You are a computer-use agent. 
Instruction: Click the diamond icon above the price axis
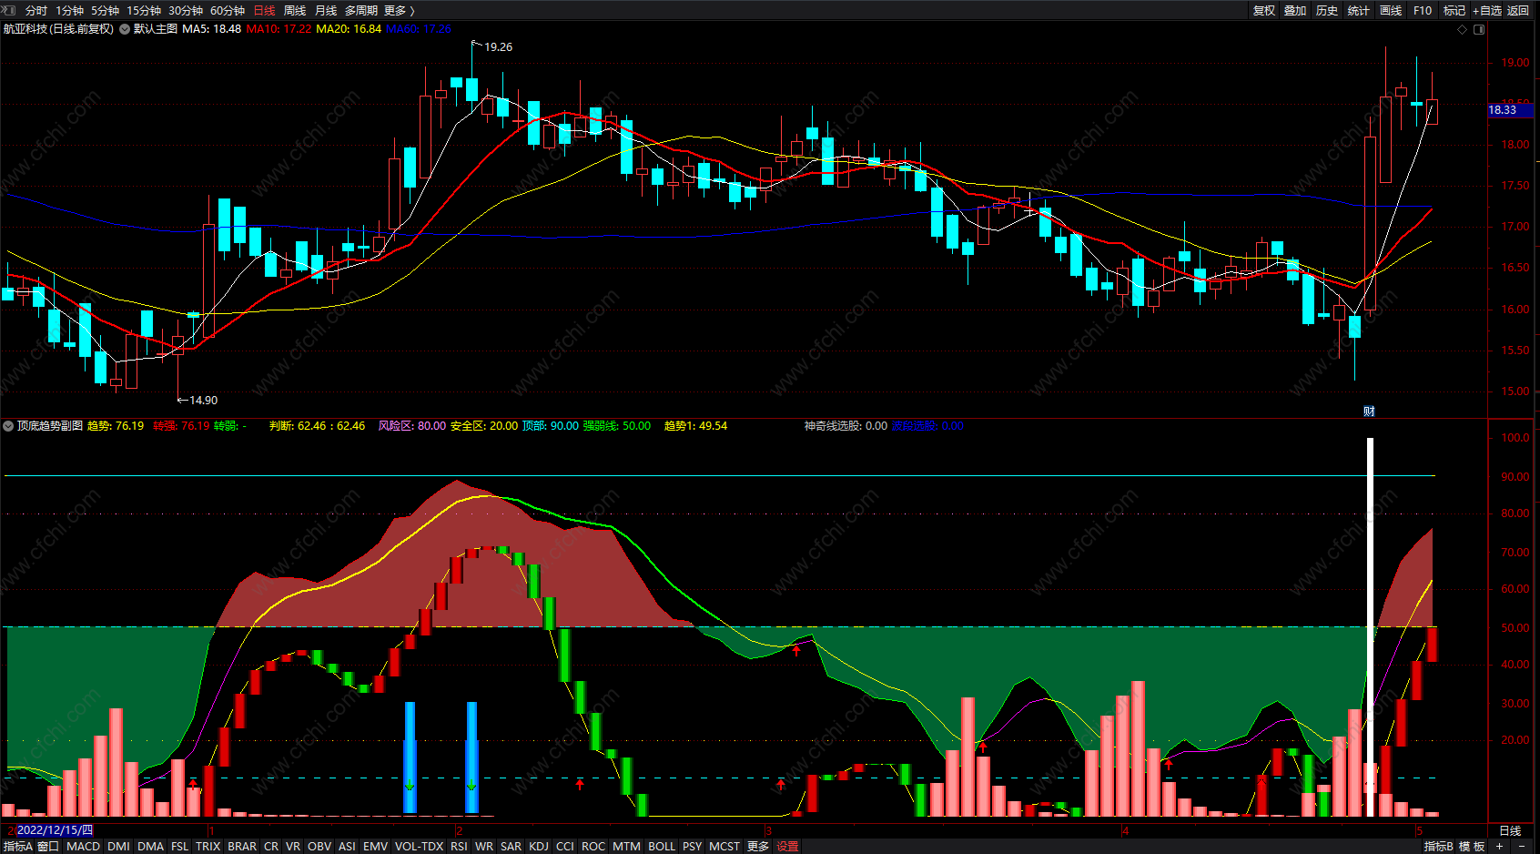pos(1463,29)
